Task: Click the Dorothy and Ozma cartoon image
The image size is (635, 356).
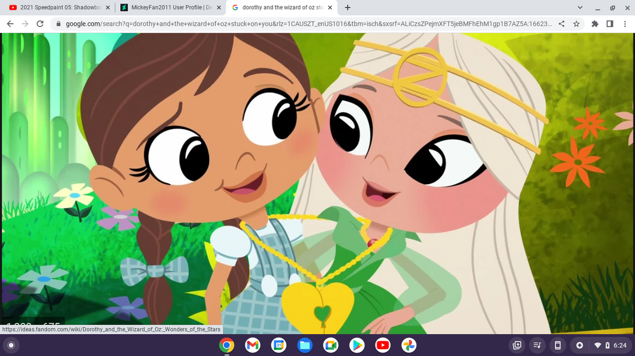Action: click(317, 183)
